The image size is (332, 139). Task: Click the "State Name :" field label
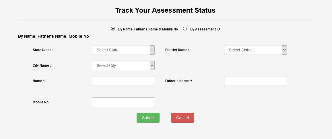(x=43, y=50)
